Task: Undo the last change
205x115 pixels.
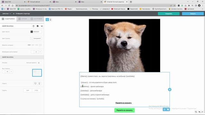Action: coord(199,112)
